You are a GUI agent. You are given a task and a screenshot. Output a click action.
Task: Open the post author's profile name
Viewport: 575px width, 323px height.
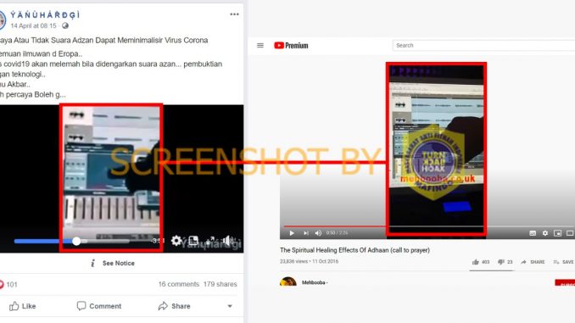click(x=45, y=14)
